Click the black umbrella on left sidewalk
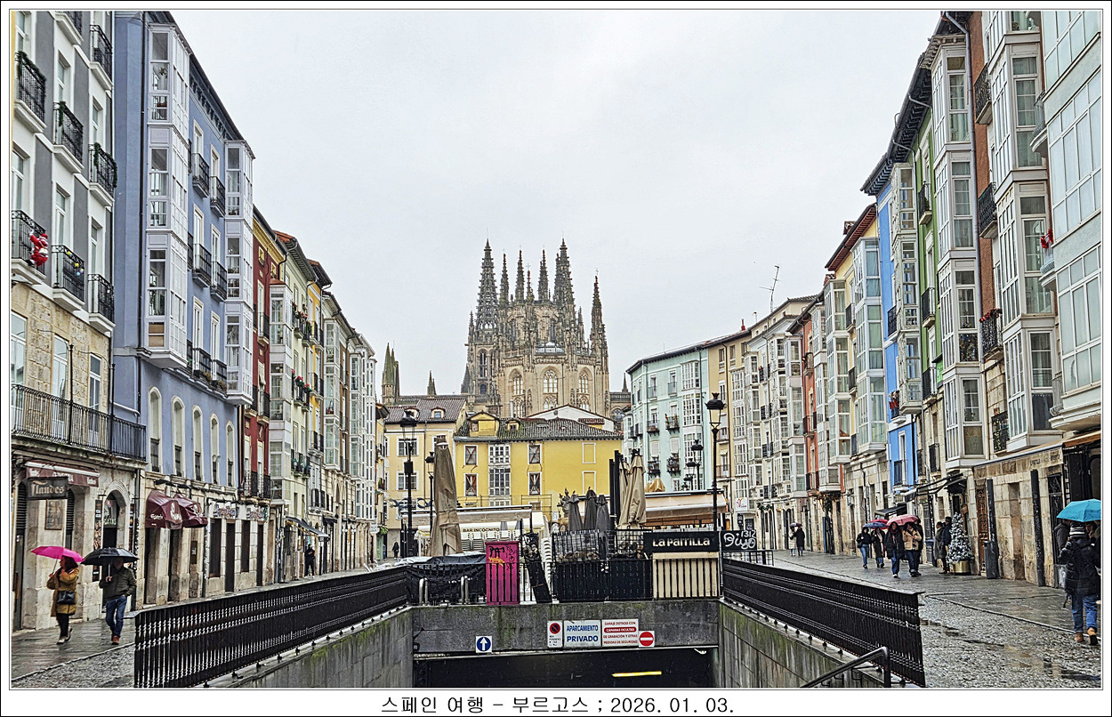 pyautogui.click(x=109, y=556)
